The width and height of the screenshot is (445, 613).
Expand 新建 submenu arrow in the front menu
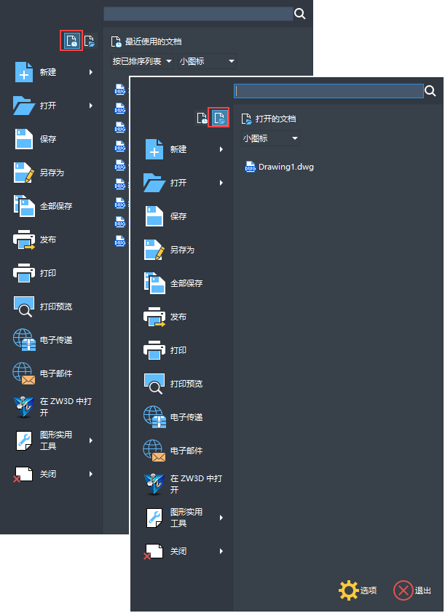[x=221, y=149]
